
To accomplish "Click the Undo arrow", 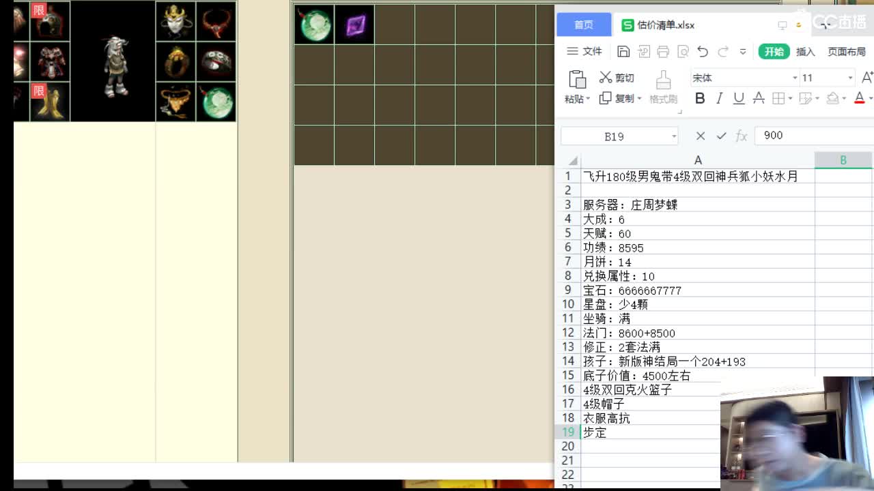I will tap(703, 52).
